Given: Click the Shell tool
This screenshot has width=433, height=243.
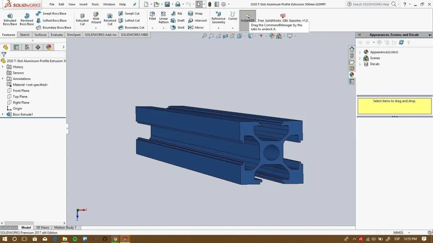Looking at the screenshot, I should 178,27.
